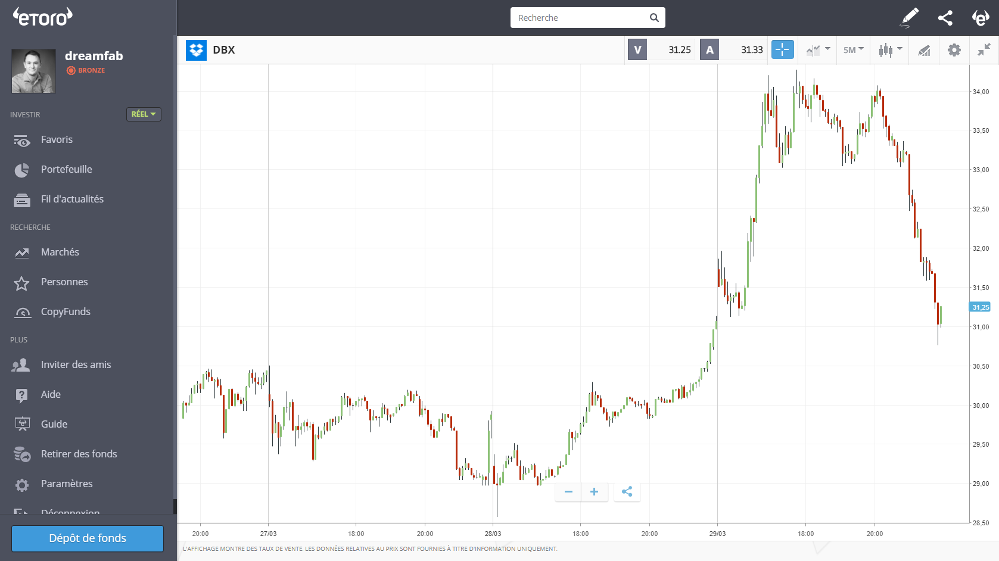This screenshot has height=561, width=999.
Task: Open the compare chart dropdown
Action: point(818,50)
